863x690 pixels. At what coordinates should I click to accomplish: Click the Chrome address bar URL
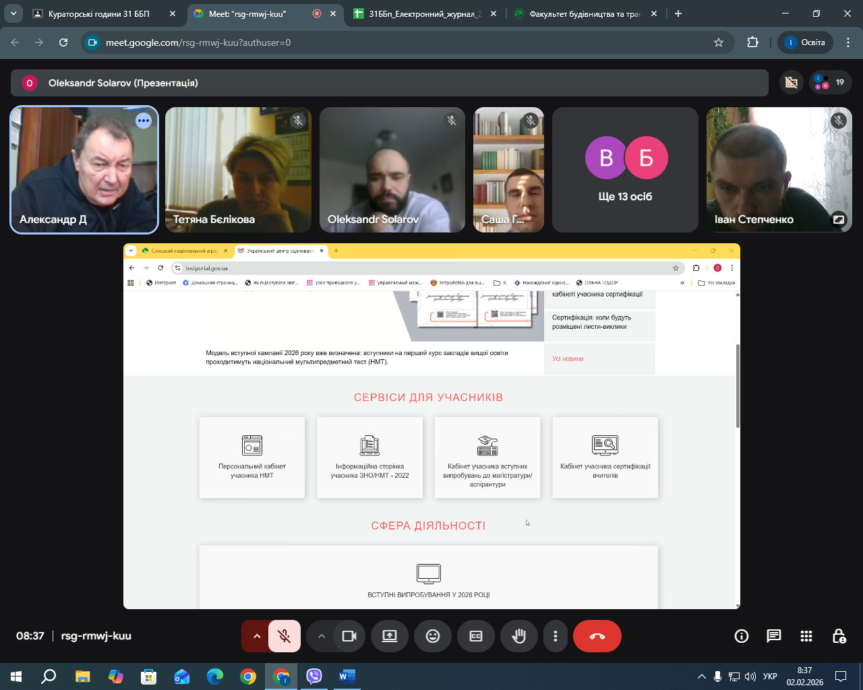[x=198, y=42]
